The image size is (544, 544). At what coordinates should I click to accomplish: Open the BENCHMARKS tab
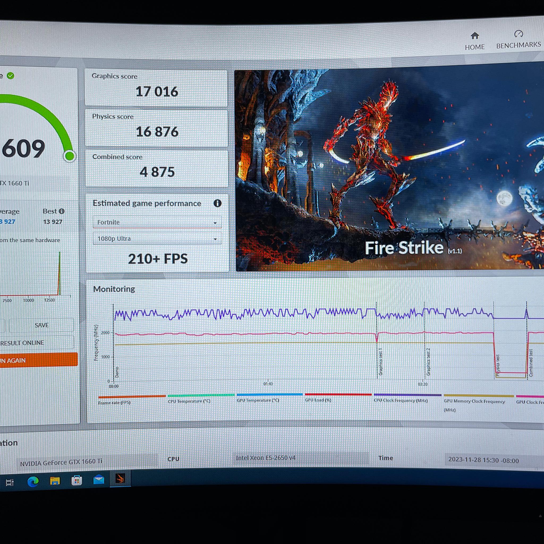coord(518,40)
